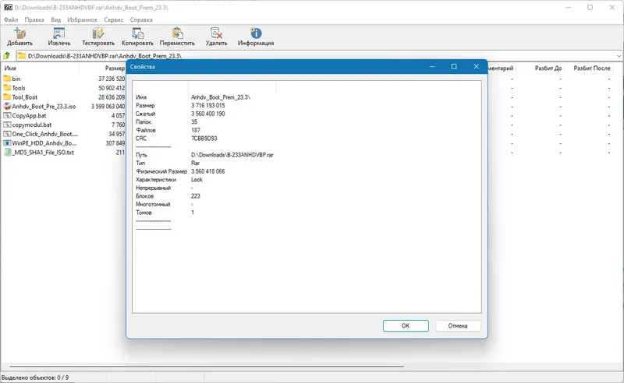Click the horizontal scrollbar of file list
Screen dimensions: 624x383
point(207,366)
